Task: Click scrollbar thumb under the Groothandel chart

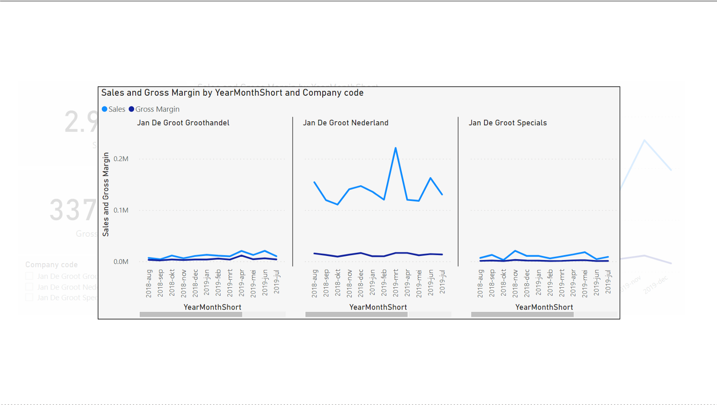Action: pos(191,315)
